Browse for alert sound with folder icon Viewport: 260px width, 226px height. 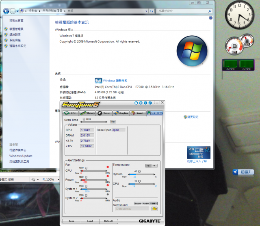click(x=154, y=209)
